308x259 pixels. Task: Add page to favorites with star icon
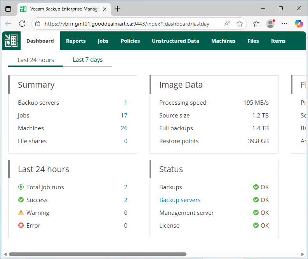click(x=240, y=24)
